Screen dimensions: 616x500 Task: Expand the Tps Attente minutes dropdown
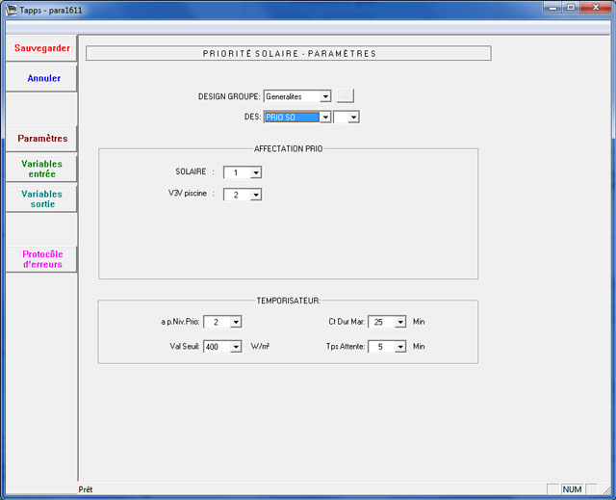400,347
